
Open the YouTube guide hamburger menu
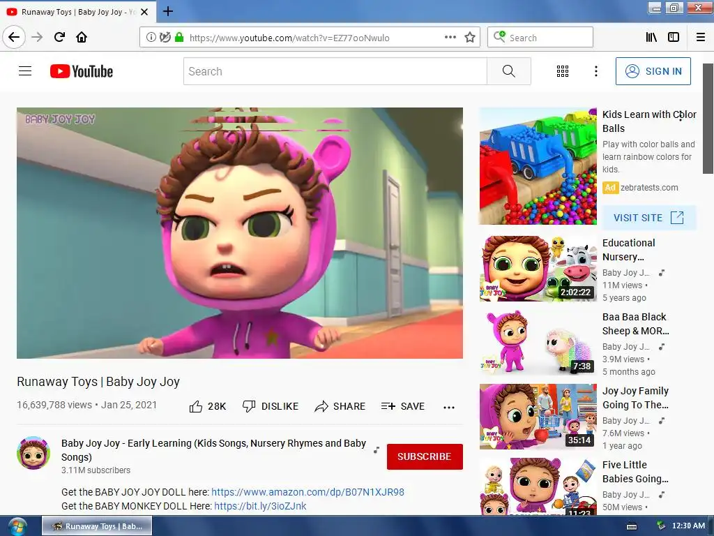pyautogui.click(x=25, y=71)
